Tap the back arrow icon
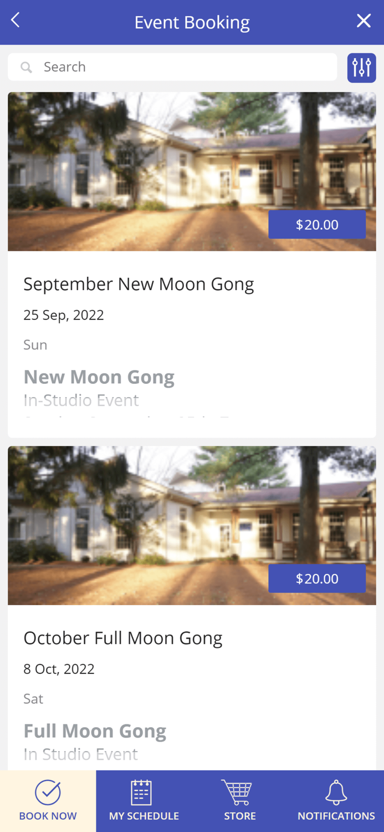 coord(16,21)
